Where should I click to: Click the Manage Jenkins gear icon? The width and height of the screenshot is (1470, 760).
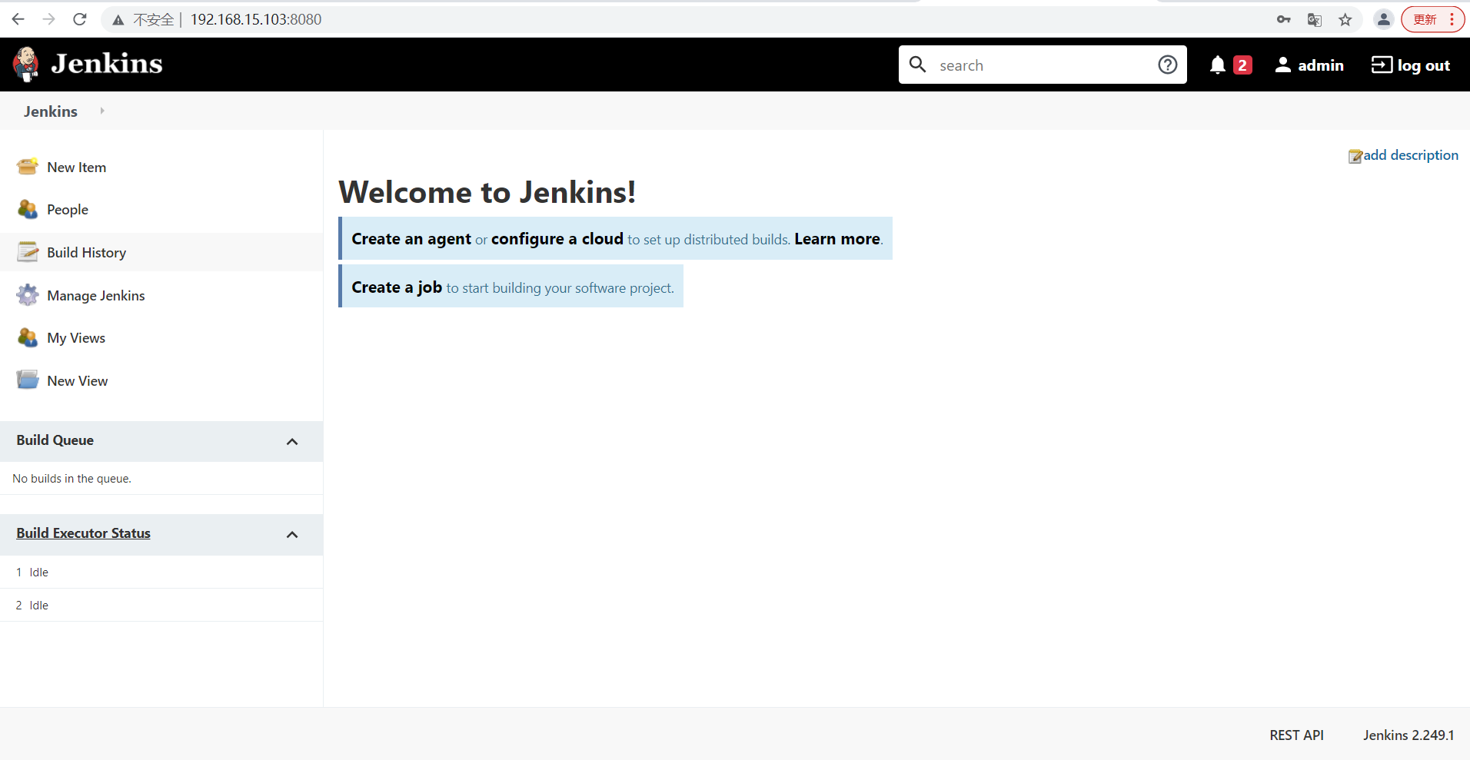pyautogui.click(x=28, y=295)
